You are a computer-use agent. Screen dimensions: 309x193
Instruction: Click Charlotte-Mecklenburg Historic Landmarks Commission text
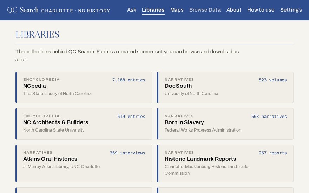(207, 170)
